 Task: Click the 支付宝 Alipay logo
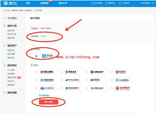point(47,56)
